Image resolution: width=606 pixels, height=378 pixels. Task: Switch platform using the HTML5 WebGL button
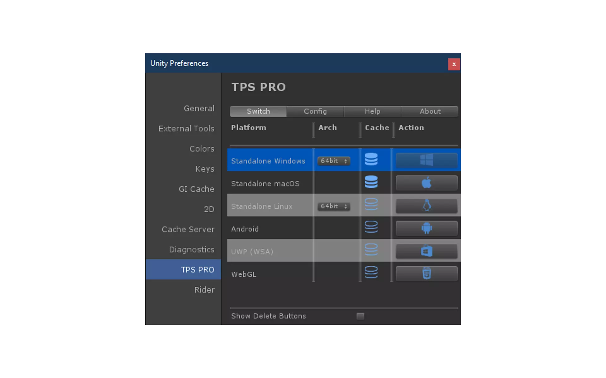[x=426, y=273]
